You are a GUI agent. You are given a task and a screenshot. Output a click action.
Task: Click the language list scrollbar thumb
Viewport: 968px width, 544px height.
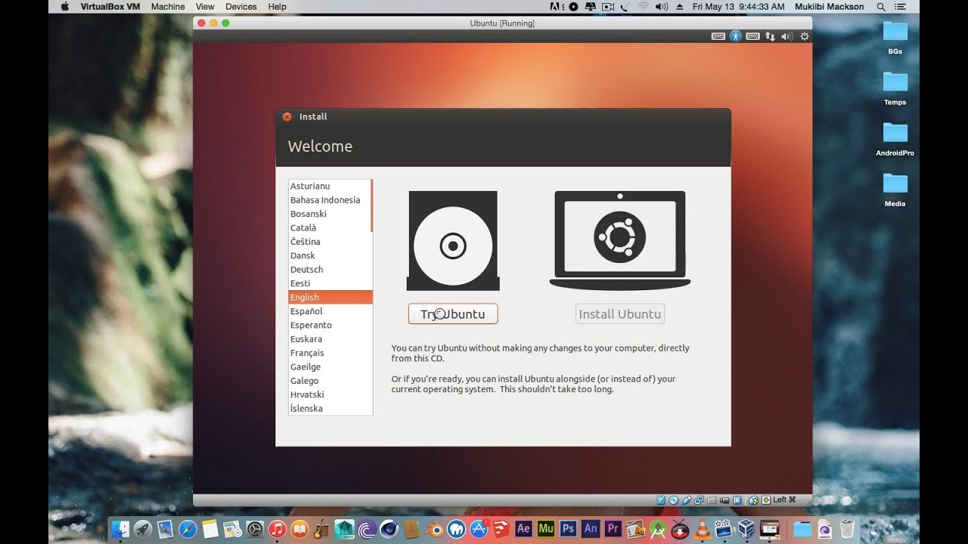(371, 206)
